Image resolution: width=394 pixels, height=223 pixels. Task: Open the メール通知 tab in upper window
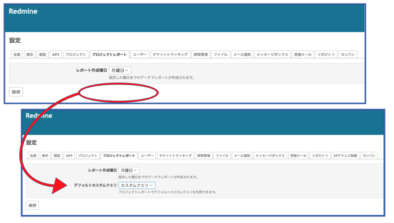click(x=242, y=55)
